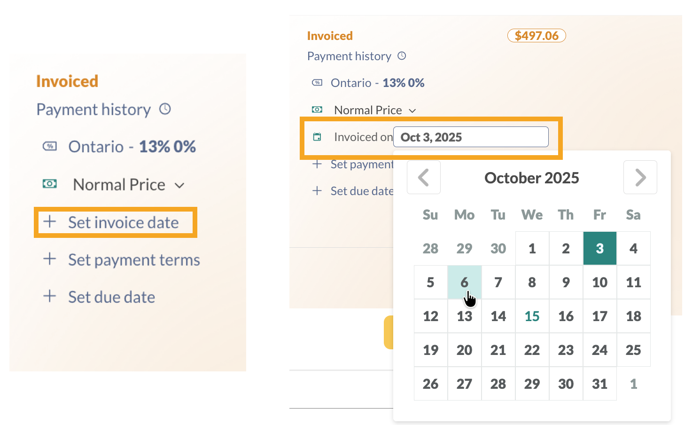Click the clock icon in the right Payment history
Image resolution: width=700 pixels, height=425 pixels.
tap(402, 55)
